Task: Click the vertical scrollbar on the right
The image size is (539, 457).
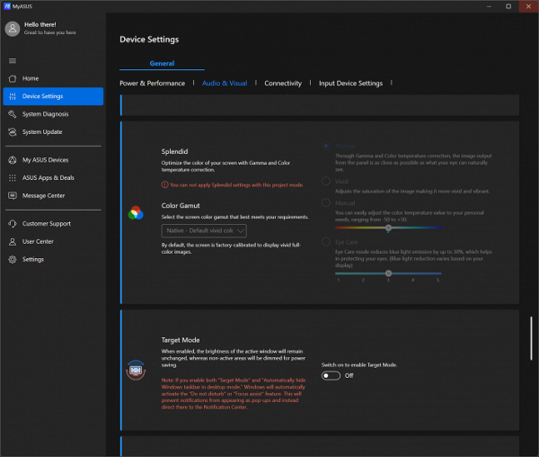Action: pyautogui.click(x=531, y=337)
